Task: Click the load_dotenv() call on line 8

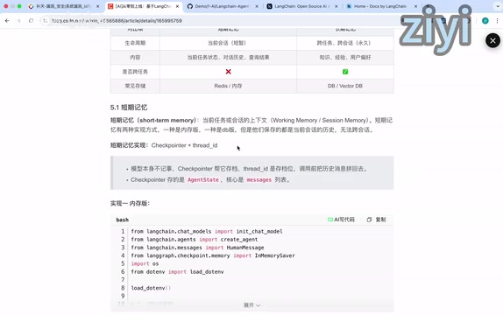Action: [x=151, y=288]
